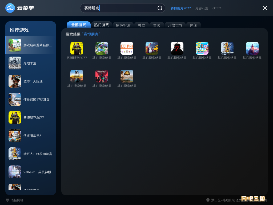This screenshot has width=273, height=205.
Task: Select the 城市：天际线 label in recommended list
Action: 33,81
